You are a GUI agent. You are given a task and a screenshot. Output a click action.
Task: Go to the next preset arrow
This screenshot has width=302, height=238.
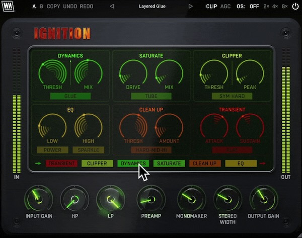[190, 7]
